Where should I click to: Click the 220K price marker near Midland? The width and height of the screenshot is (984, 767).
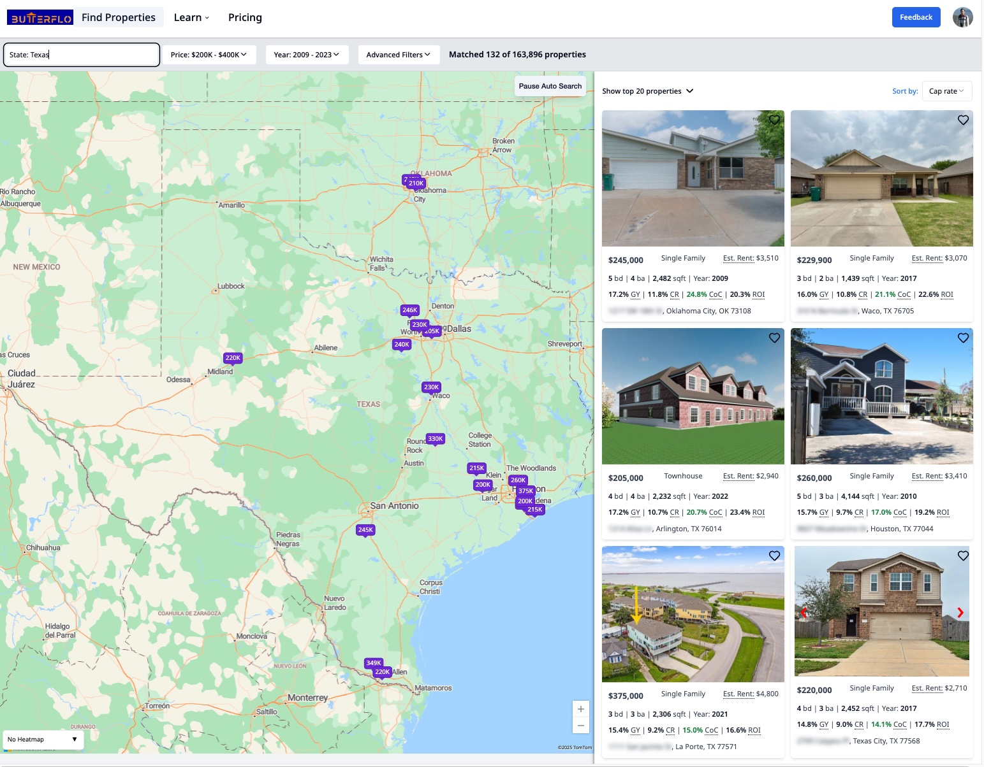pos(232,357)
